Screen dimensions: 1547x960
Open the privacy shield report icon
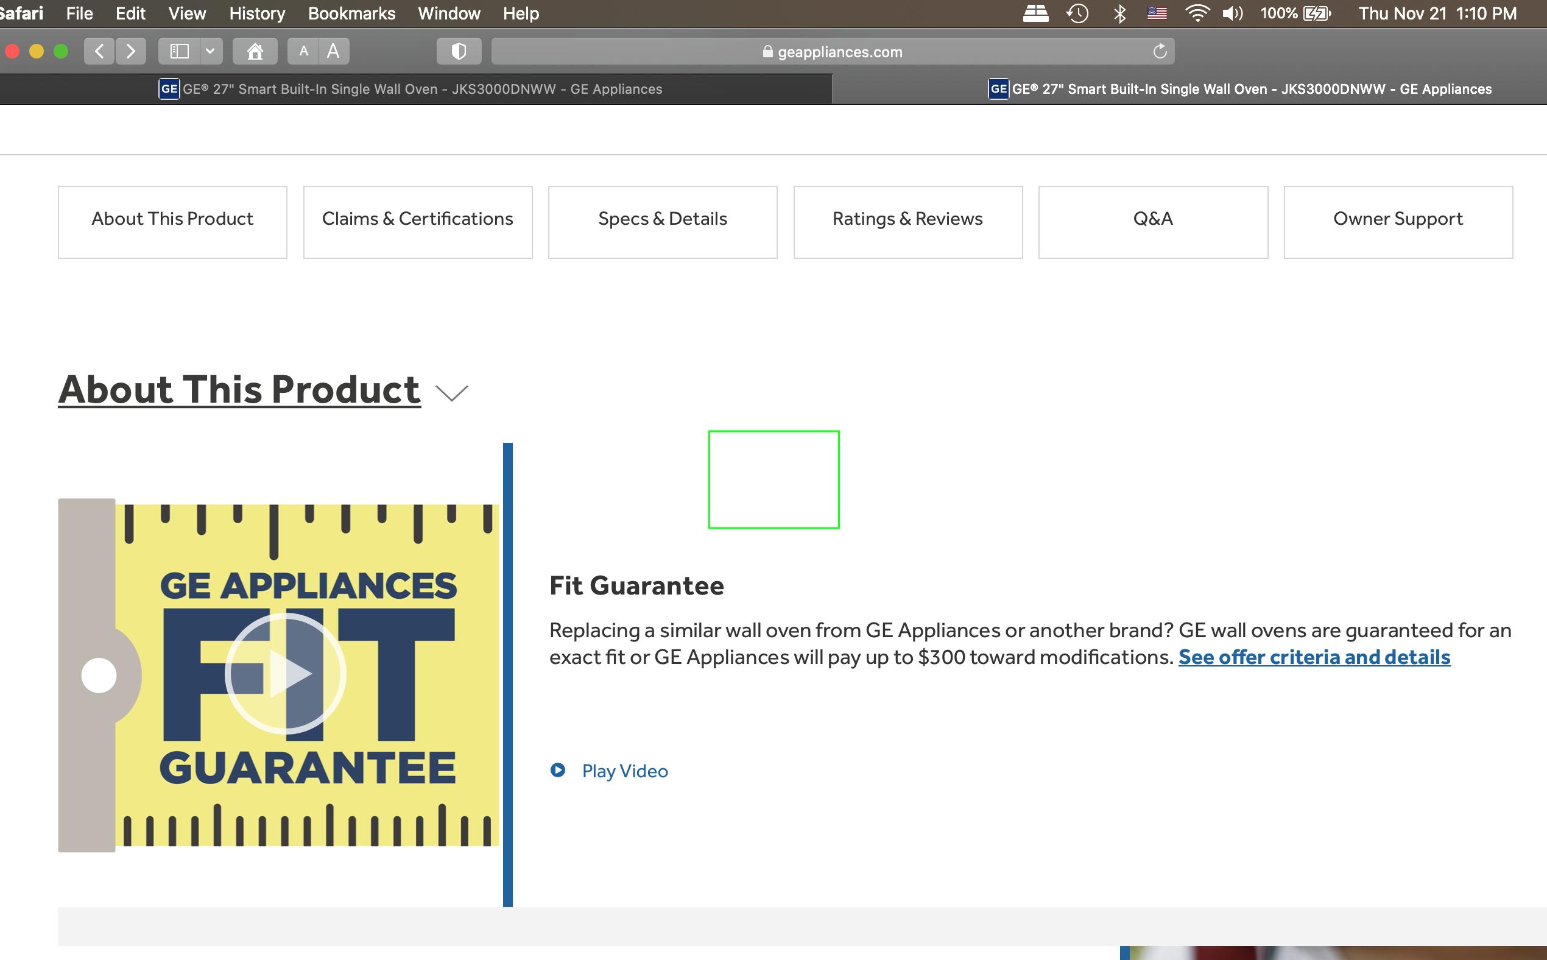[459, 51]
